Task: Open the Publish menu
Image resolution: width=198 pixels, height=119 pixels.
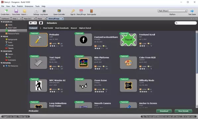Action: [20, 6]
